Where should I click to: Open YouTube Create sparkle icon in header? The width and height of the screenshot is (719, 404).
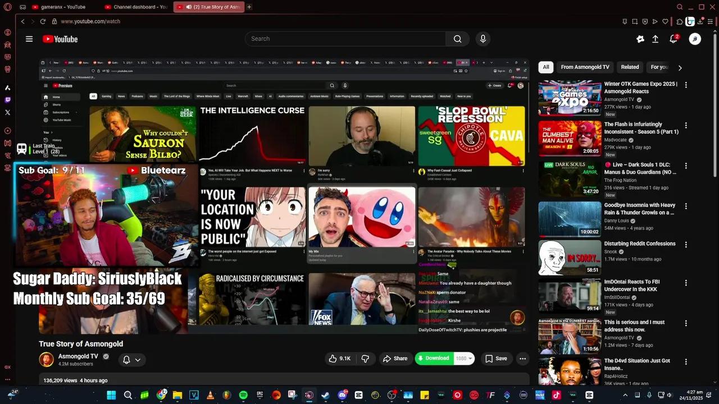(x=640, y=39)
